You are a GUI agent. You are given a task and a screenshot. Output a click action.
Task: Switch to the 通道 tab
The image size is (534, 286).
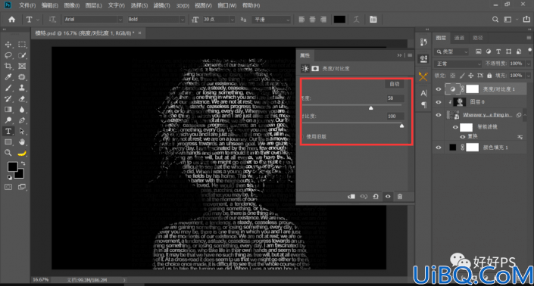459,38
